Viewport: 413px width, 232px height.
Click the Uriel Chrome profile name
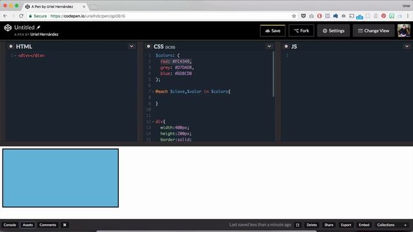point(406,6)
